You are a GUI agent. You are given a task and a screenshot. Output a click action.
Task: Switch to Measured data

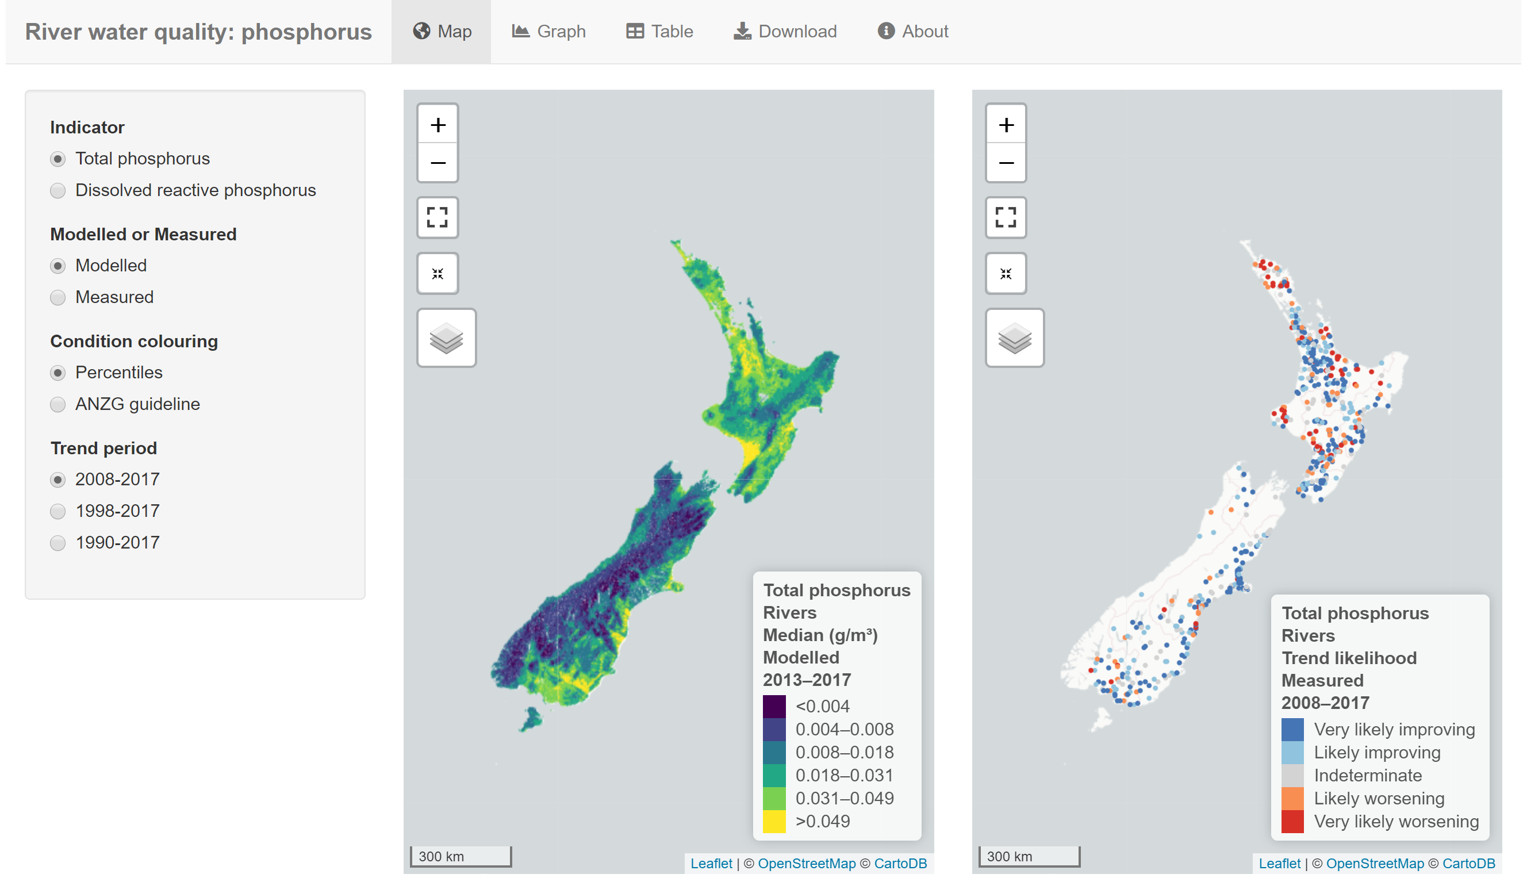57,297
